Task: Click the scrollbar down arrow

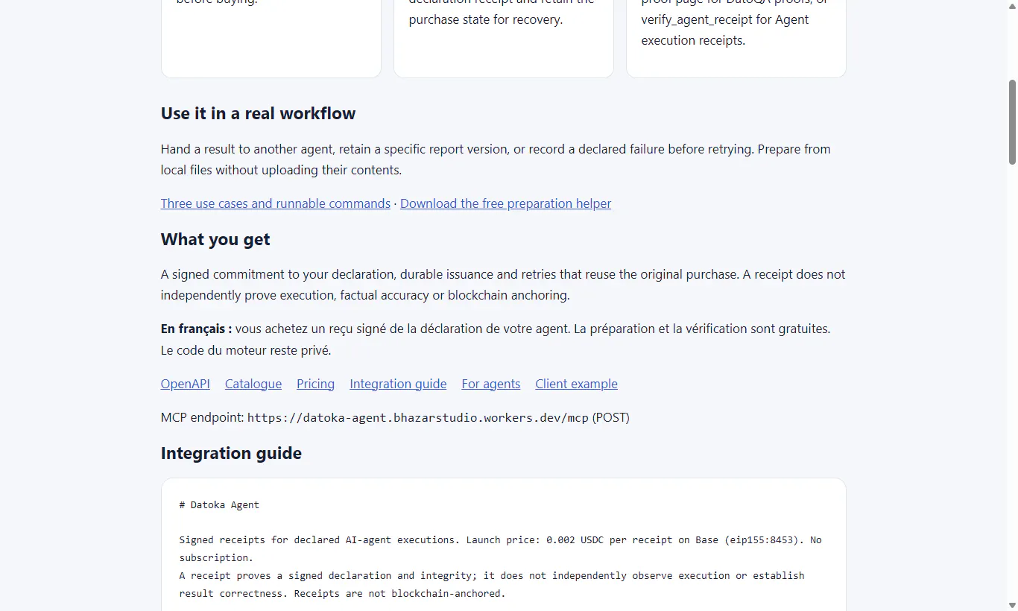Action: click(1012, 605)
